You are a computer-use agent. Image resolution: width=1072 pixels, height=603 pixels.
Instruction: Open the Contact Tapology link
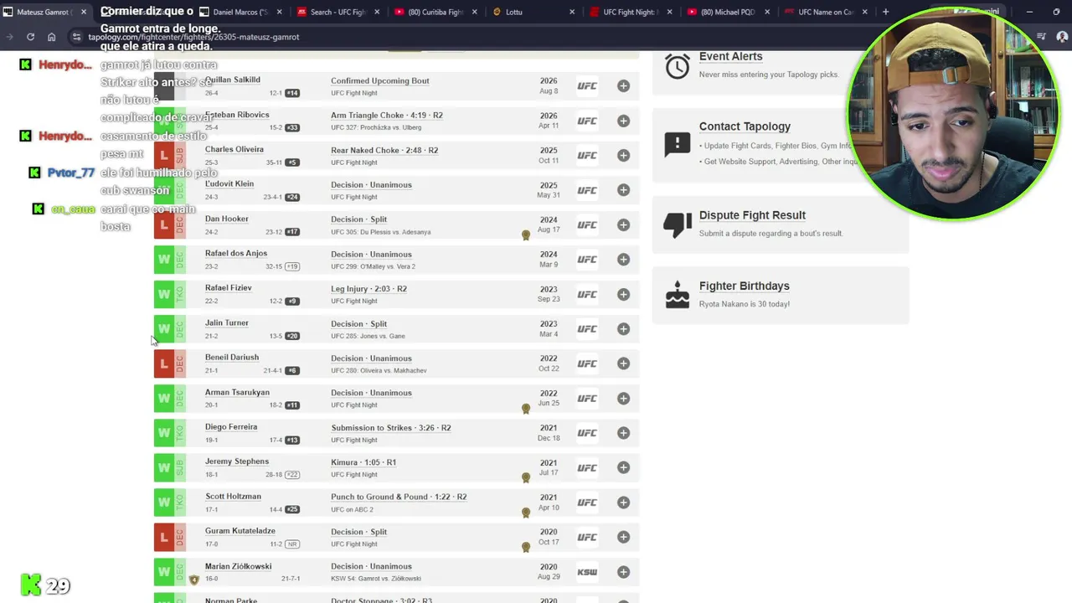click(745, 126)
